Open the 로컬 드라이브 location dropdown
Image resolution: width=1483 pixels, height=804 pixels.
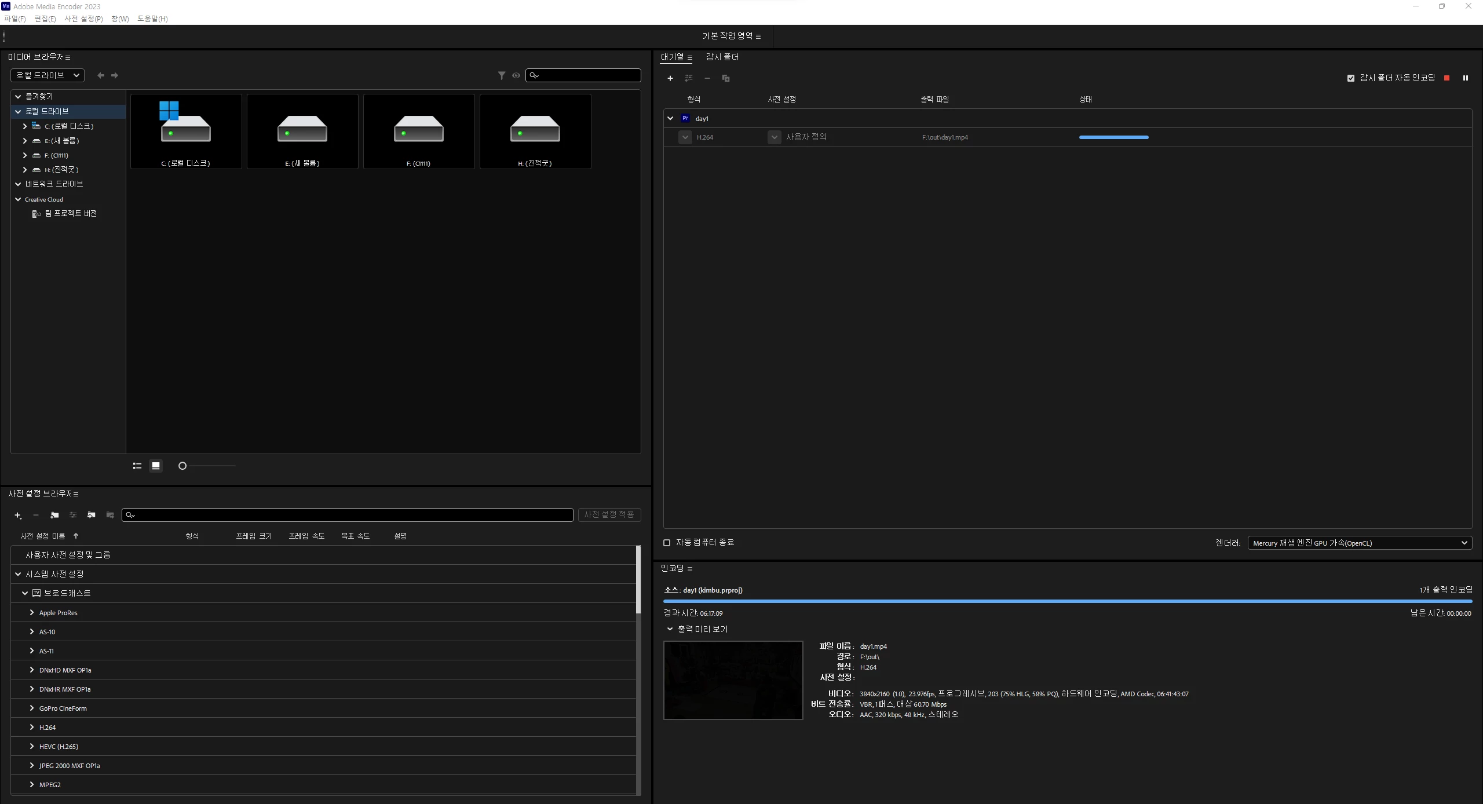(x=48, y=75)
